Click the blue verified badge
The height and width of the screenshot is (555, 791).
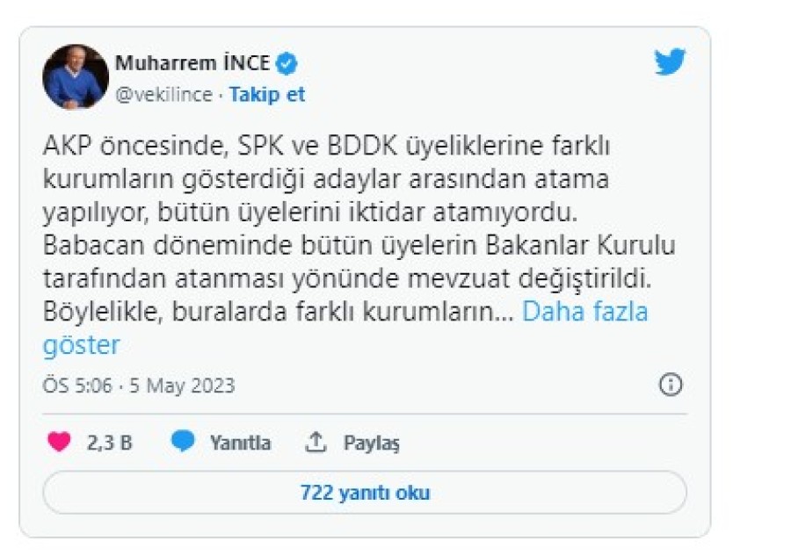pyautogui.click(x=287, y=62)
